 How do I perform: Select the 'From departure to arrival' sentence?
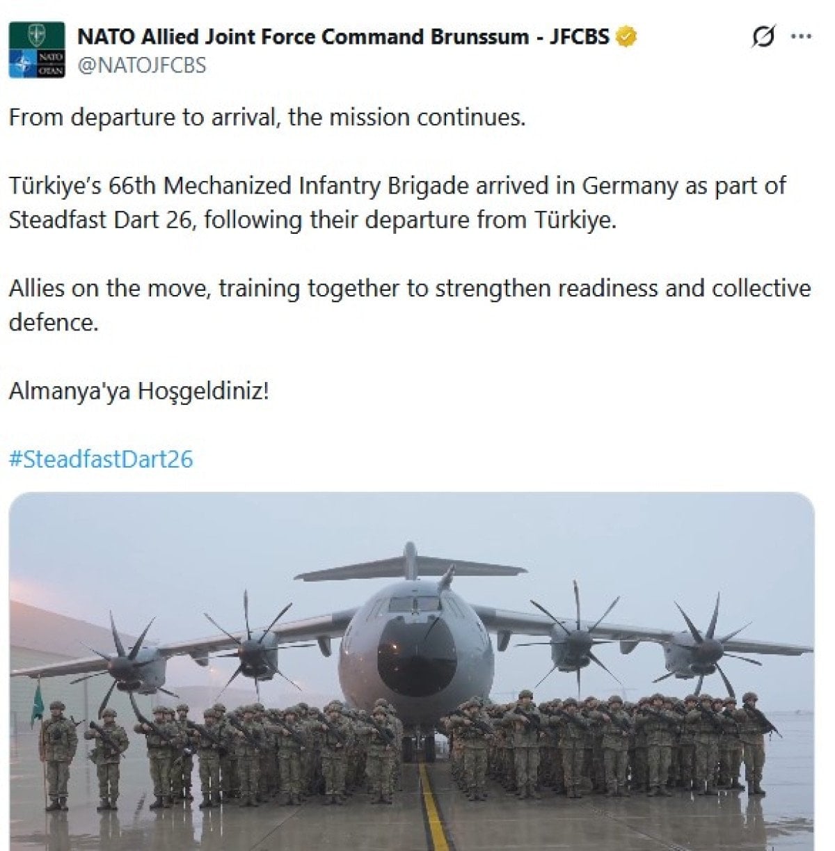(267, 117)
